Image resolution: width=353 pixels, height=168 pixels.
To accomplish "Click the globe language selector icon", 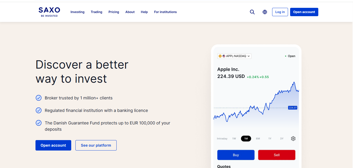I will [265, 12].
